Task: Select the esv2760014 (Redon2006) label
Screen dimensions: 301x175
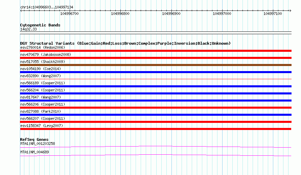Action: coord(43,47)
